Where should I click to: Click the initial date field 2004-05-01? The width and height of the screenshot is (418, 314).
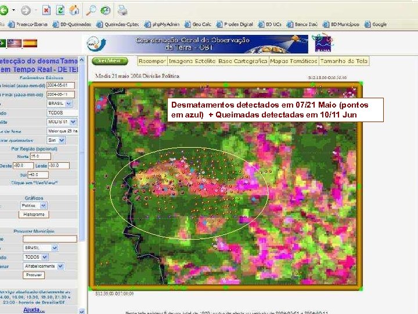tap(60, 85)
